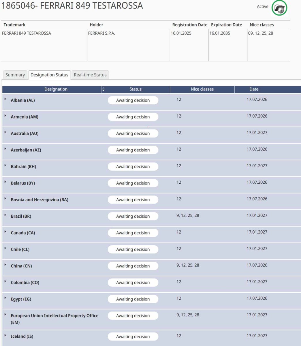This screenshot has height=346, width=301.
Task: Click the Status column header
Action: coord(136,89)
